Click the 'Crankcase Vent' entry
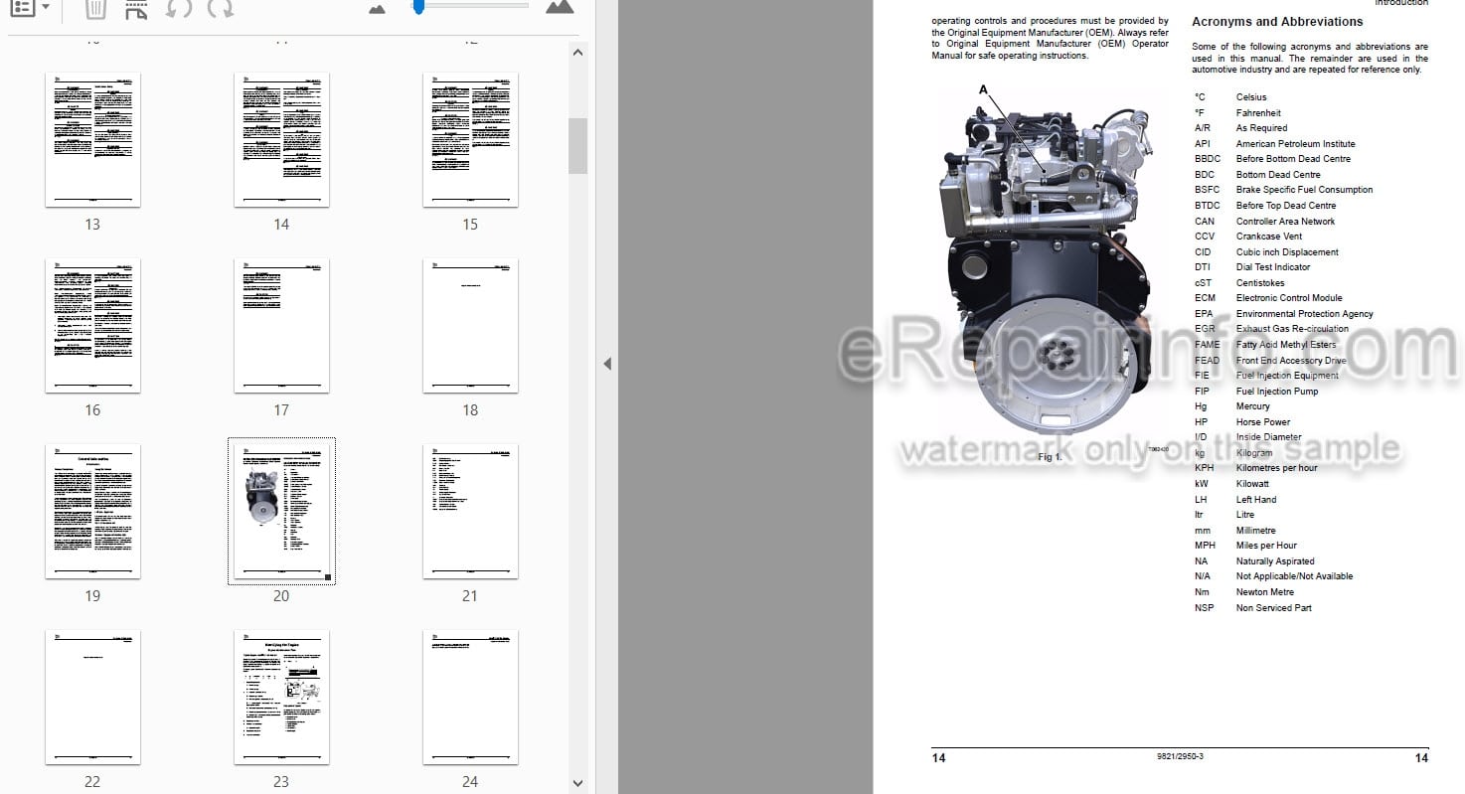Image resolution: width=1465 pixels, height=794 pixels. click(x=1269, y=237)
